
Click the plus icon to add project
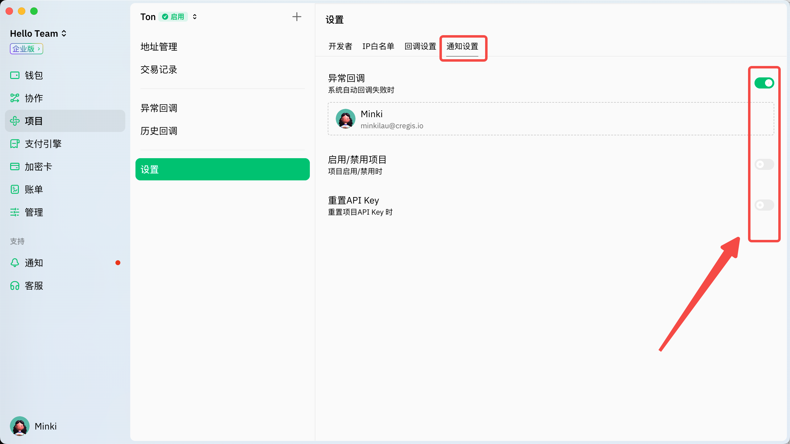pyautogui.click(x=297, y=17)
